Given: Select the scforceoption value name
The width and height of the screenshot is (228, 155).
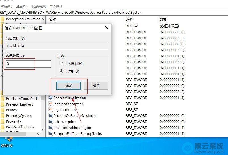Looking at the screenshot, I should coord(65,122).
